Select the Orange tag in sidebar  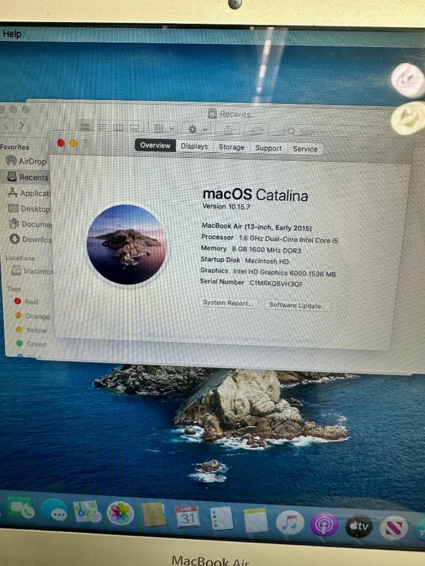coord(33,316)
